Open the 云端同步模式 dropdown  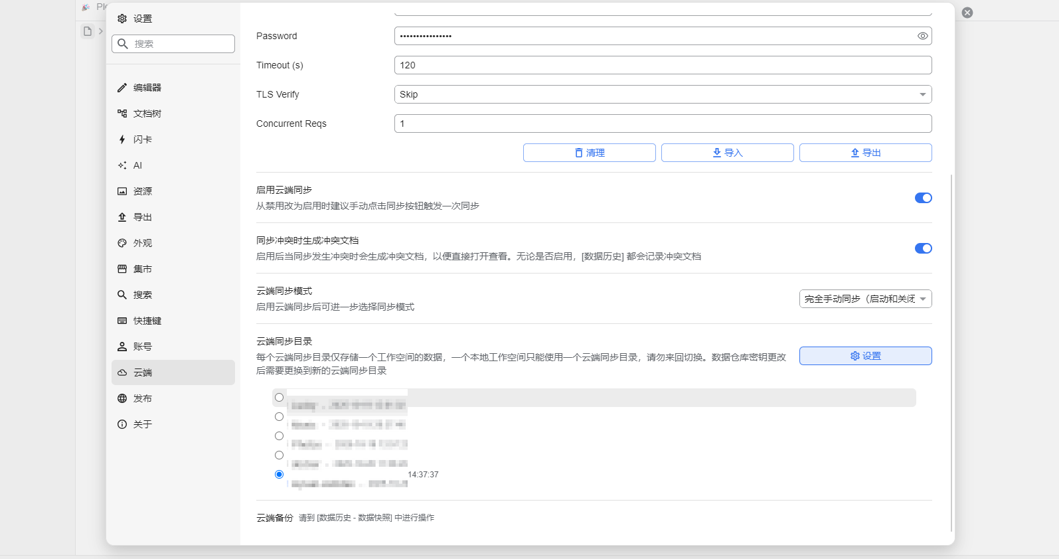coord(866,299)
